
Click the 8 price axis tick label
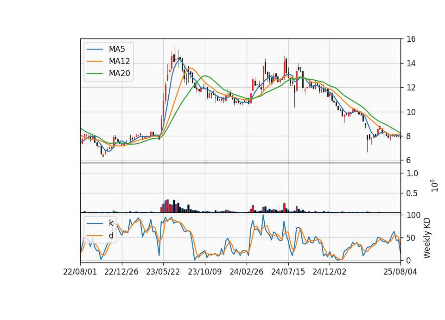(409, 136)
